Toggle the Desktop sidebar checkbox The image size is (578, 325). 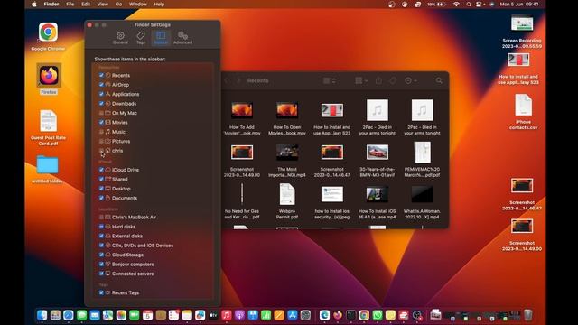pos(101,189)
